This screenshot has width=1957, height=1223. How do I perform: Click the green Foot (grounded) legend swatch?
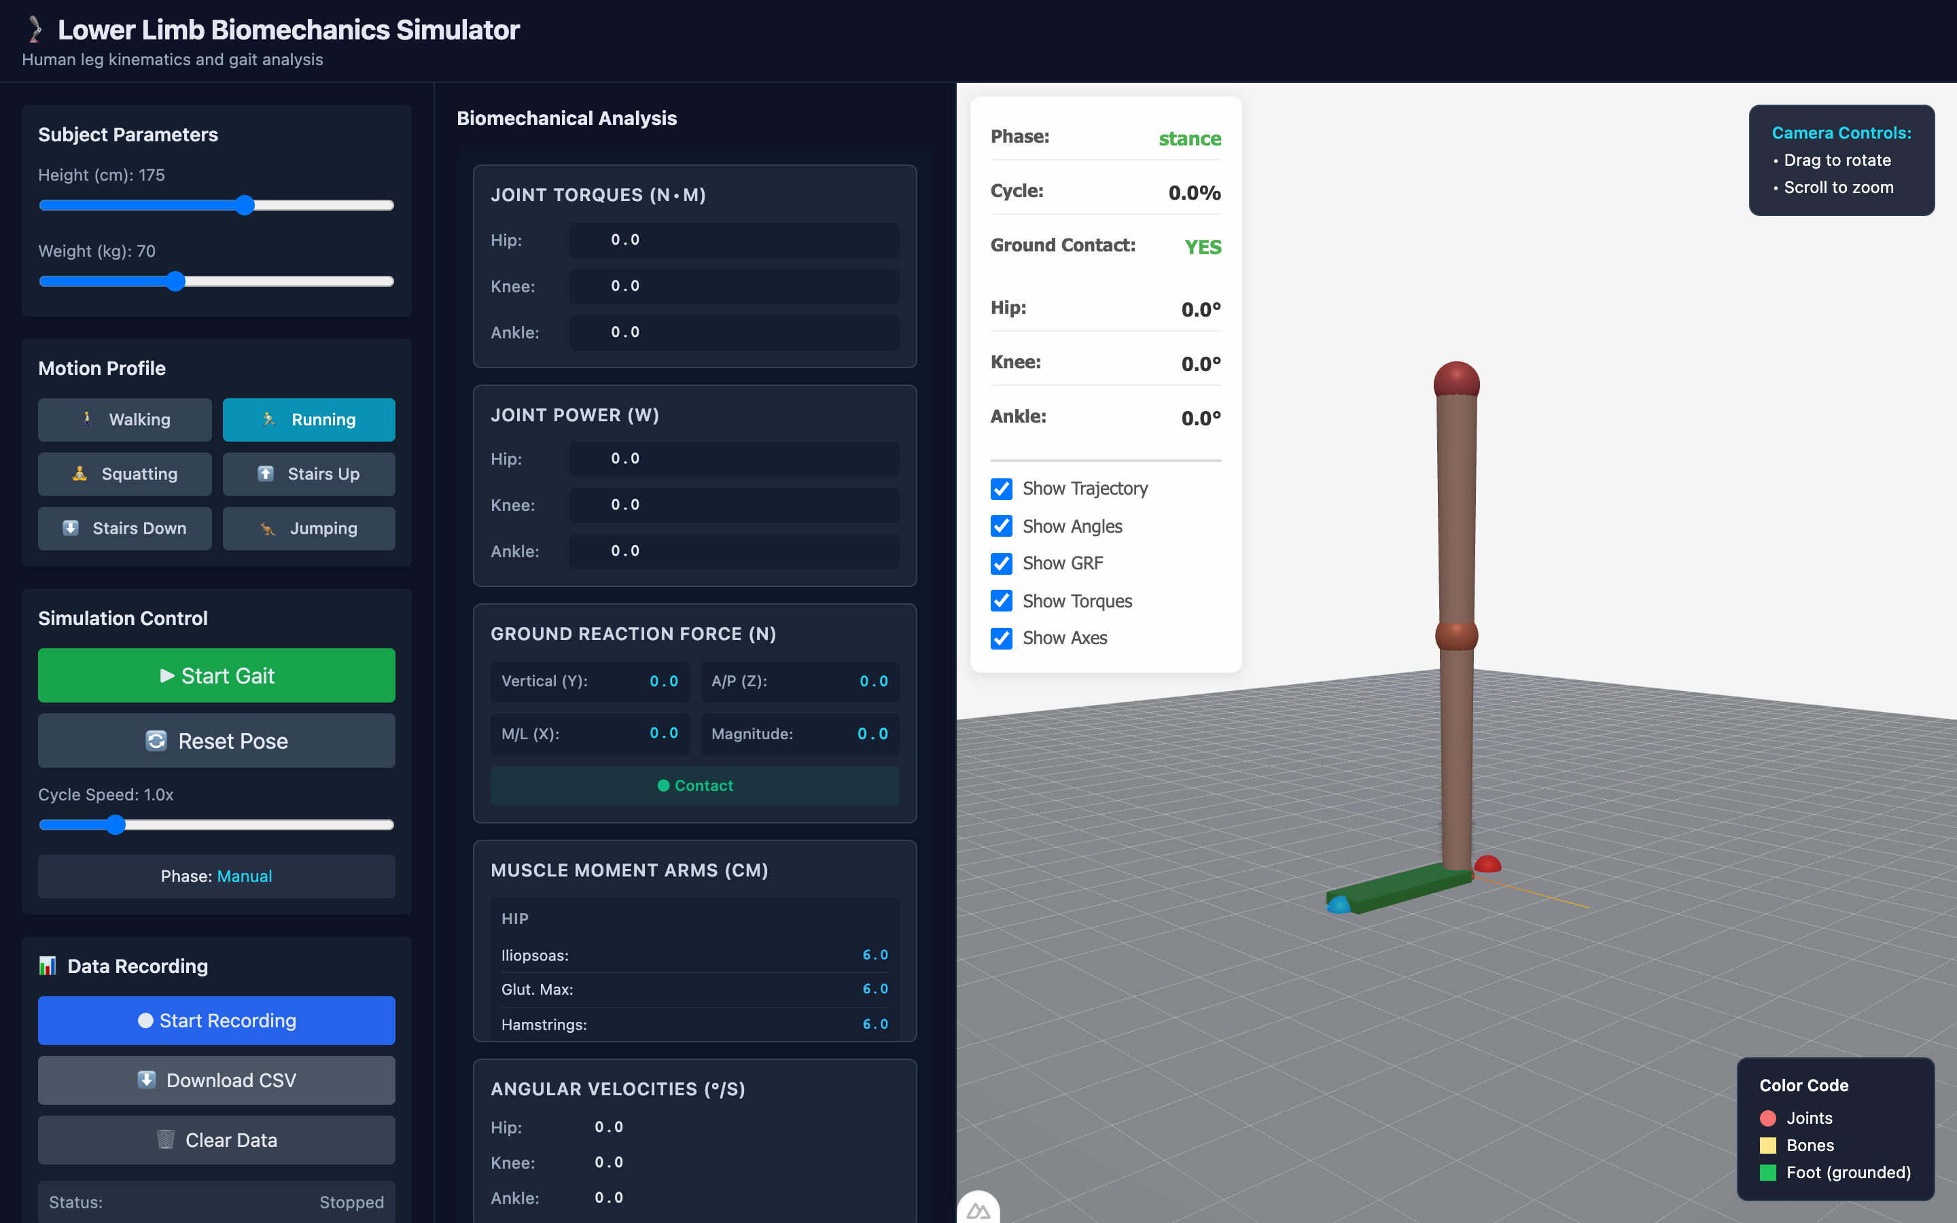(x=1768, y=1172)
